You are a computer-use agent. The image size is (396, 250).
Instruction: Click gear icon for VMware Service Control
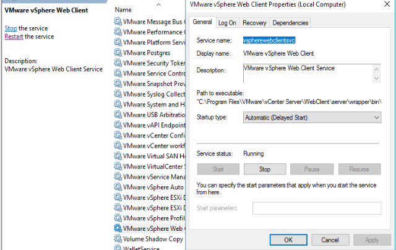point(118,73)
